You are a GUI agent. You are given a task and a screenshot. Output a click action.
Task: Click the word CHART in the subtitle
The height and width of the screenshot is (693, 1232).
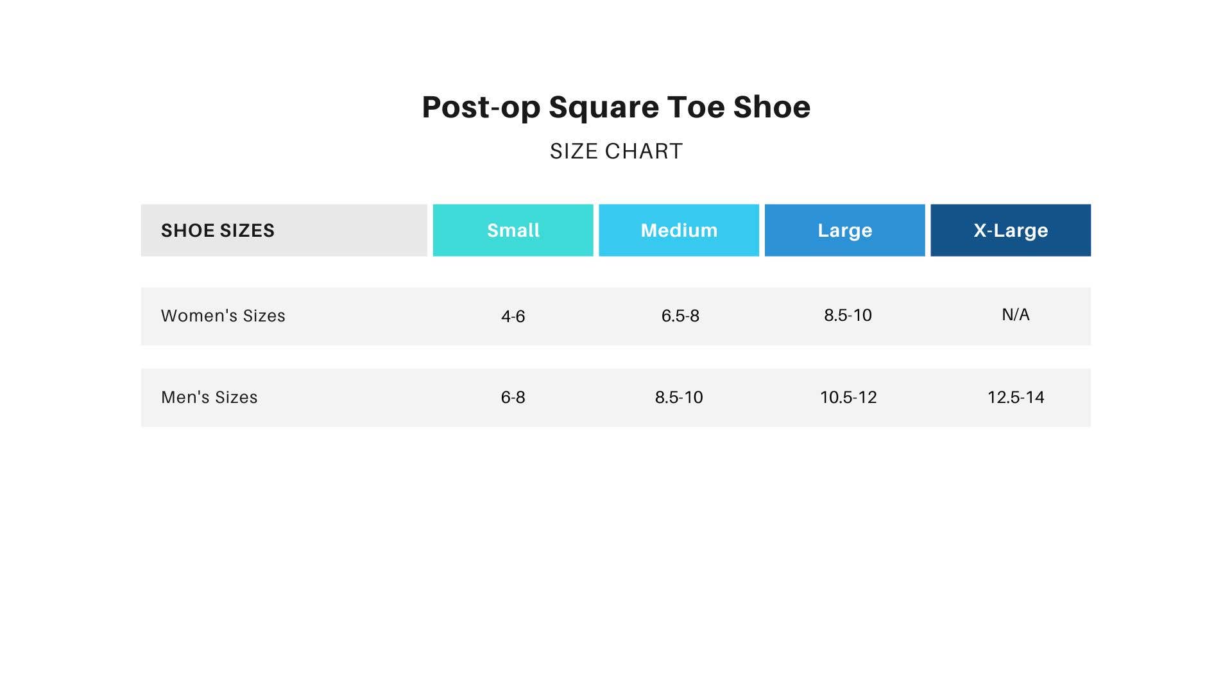644,151
